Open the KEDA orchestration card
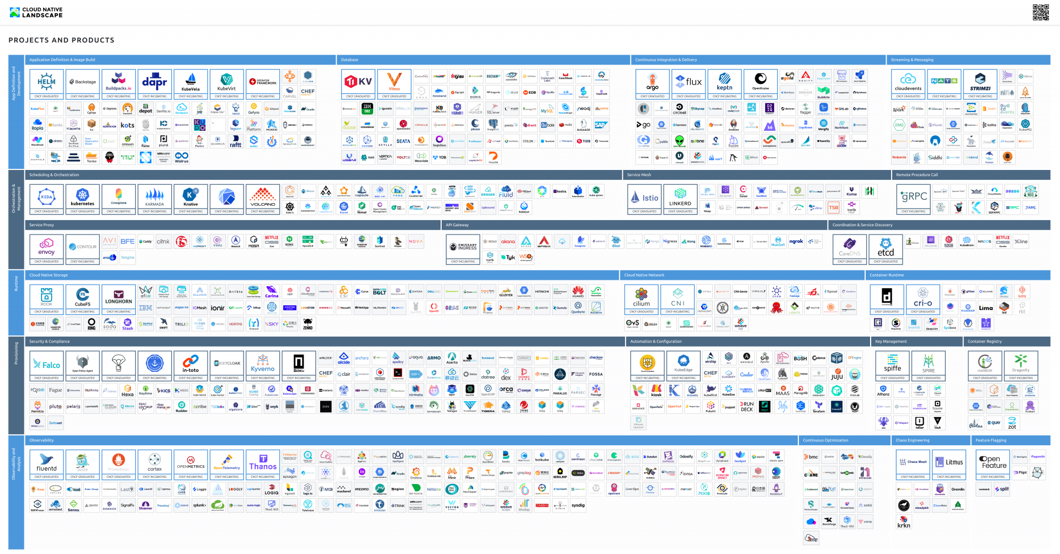The image size is (1060, 554). coord(46,199)
